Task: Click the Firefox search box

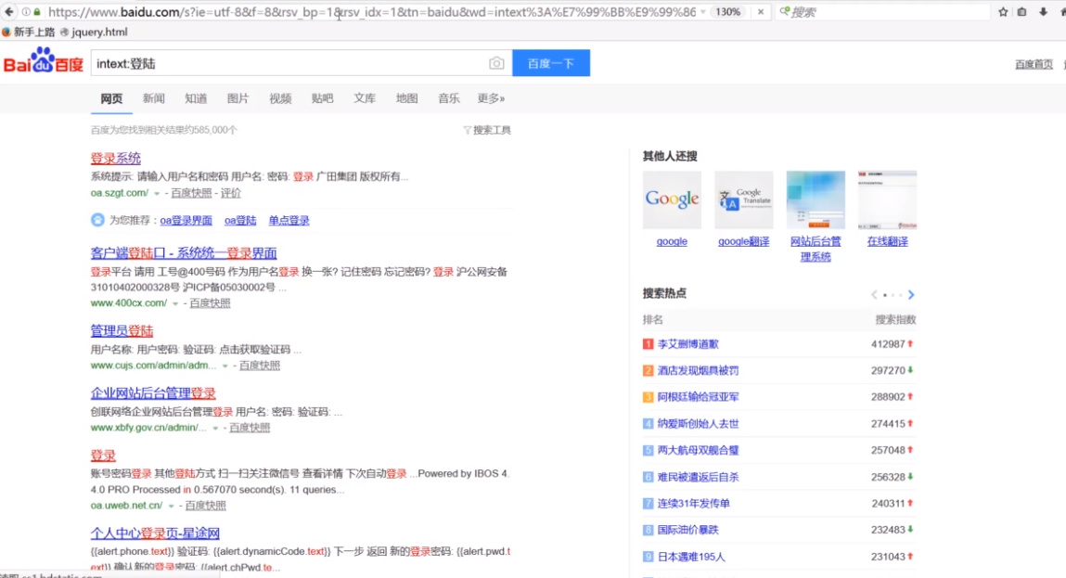Action: coord(884,11)
